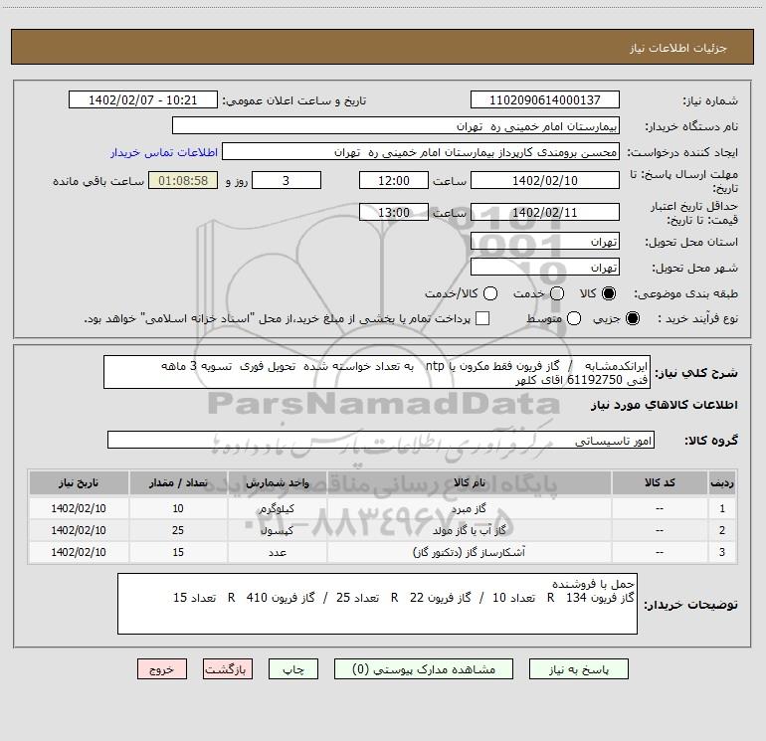
Task: Click the 13:00 validity hour field
Action: point(394,212)
